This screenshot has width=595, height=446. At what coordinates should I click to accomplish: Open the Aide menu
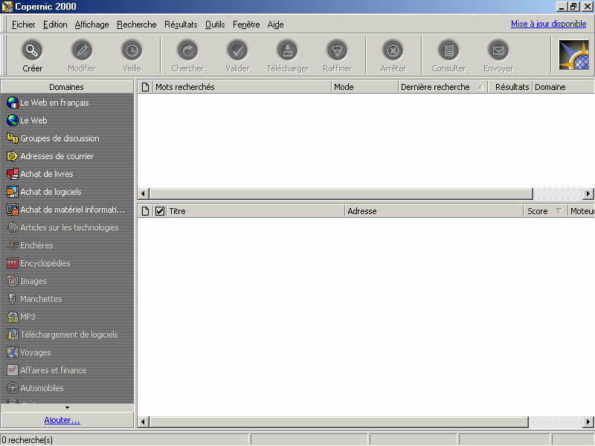click(x=275, y=25)
